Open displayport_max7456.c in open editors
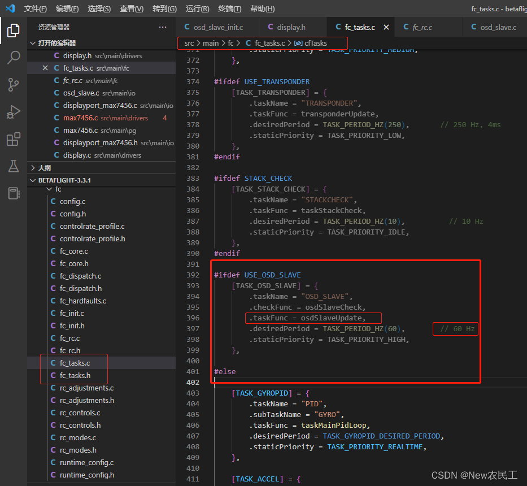 [x=102, y=106]
